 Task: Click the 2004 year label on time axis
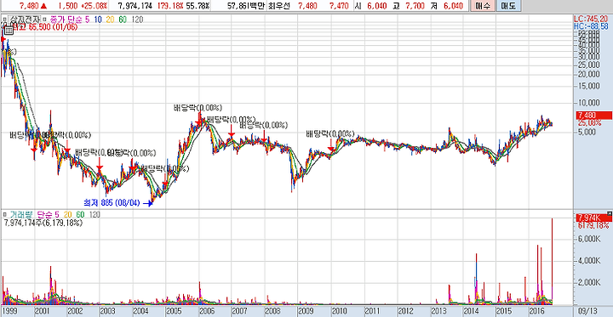click(140, 311)
